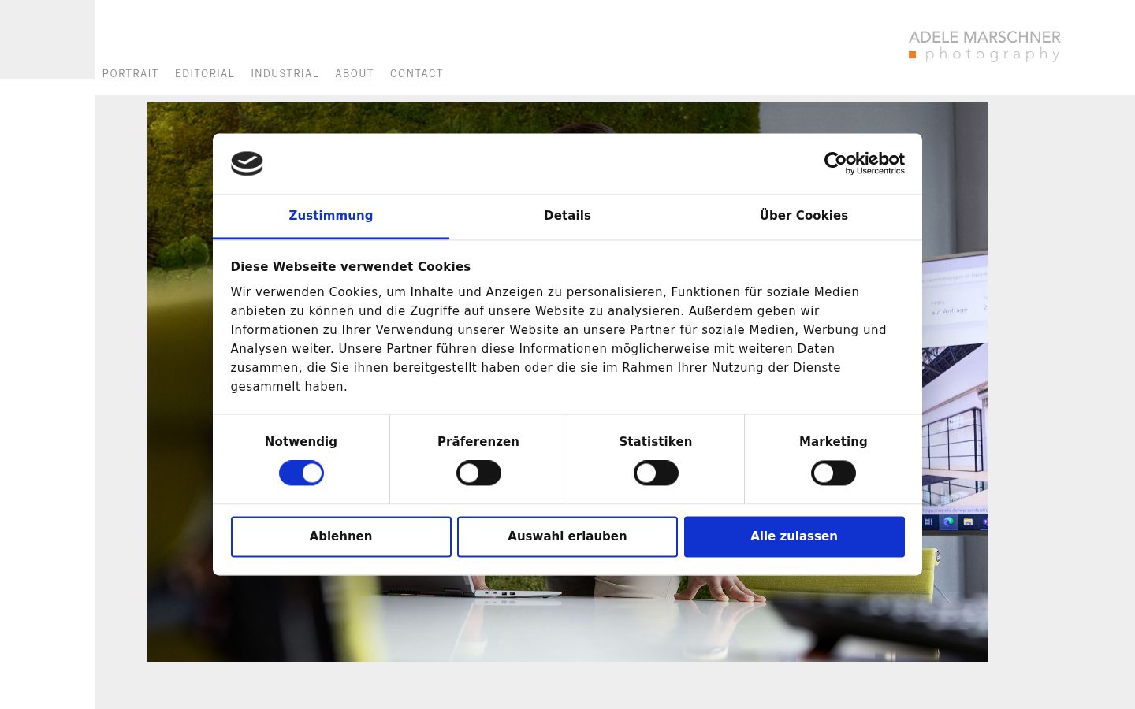This screenshot has width=1135, height=709.
Task: Go to the Editorial section
Action: point(205,73)
